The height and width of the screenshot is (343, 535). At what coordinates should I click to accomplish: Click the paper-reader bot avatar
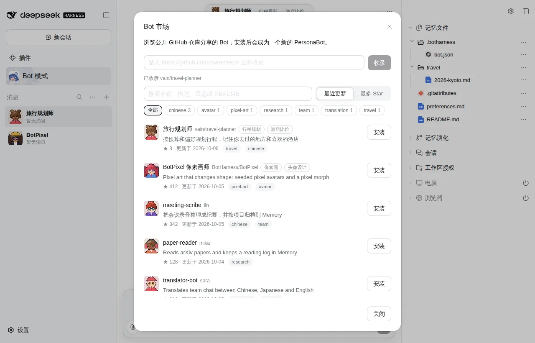[x=151, y=246]
